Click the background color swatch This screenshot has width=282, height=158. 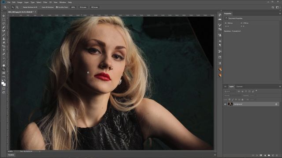click(x=5, y=85)
